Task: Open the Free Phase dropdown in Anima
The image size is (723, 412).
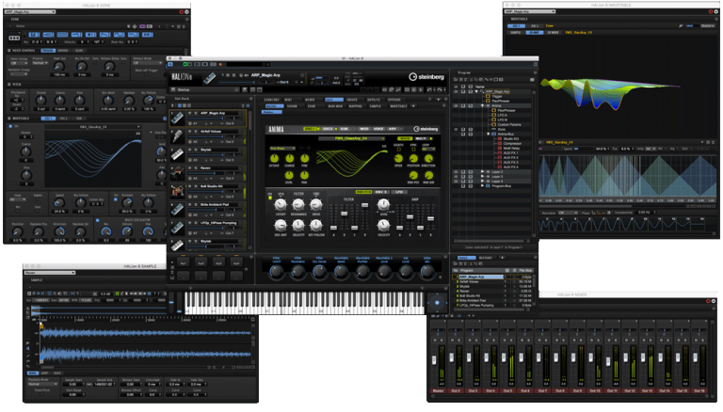Action: pyautogui.click(x=282, y=149)
